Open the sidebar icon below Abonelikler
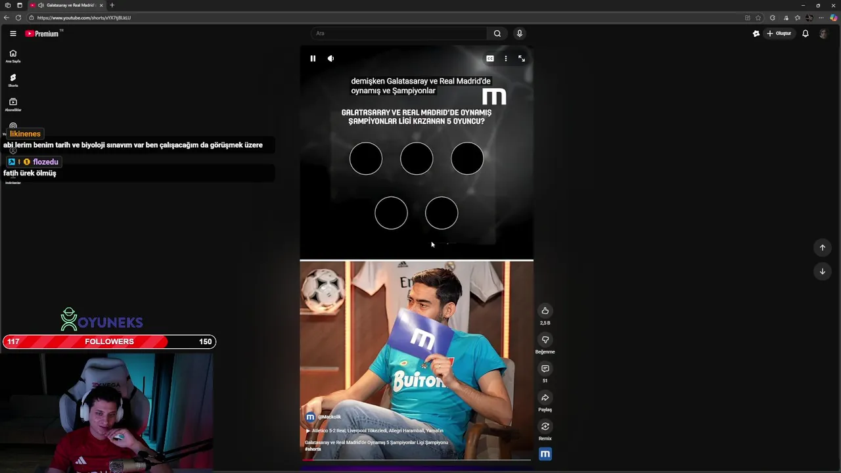Screen dimensions: 841x473 pos(13,126)
